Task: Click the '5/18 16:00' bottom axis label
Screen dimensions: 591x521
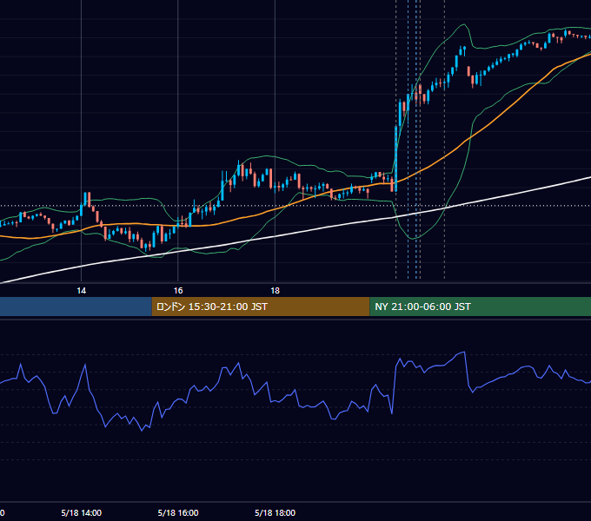Action: 178,512
